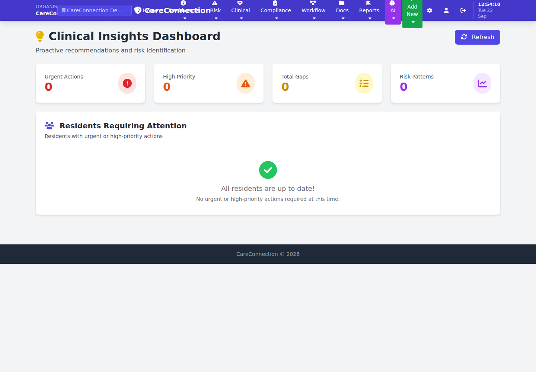Click the lightbulb icon beside dashboard title
The image size is (536, 372).
(40, 36)
